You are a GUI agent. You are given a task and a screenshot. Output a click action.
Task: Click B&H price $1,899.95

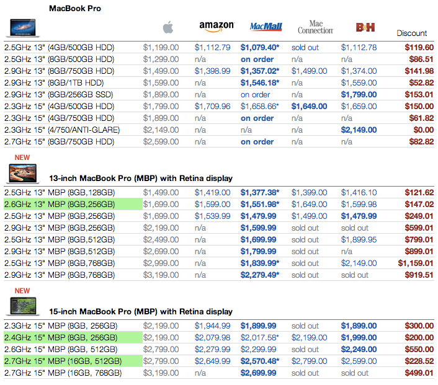pyautogui.click(x=359, y=240)
